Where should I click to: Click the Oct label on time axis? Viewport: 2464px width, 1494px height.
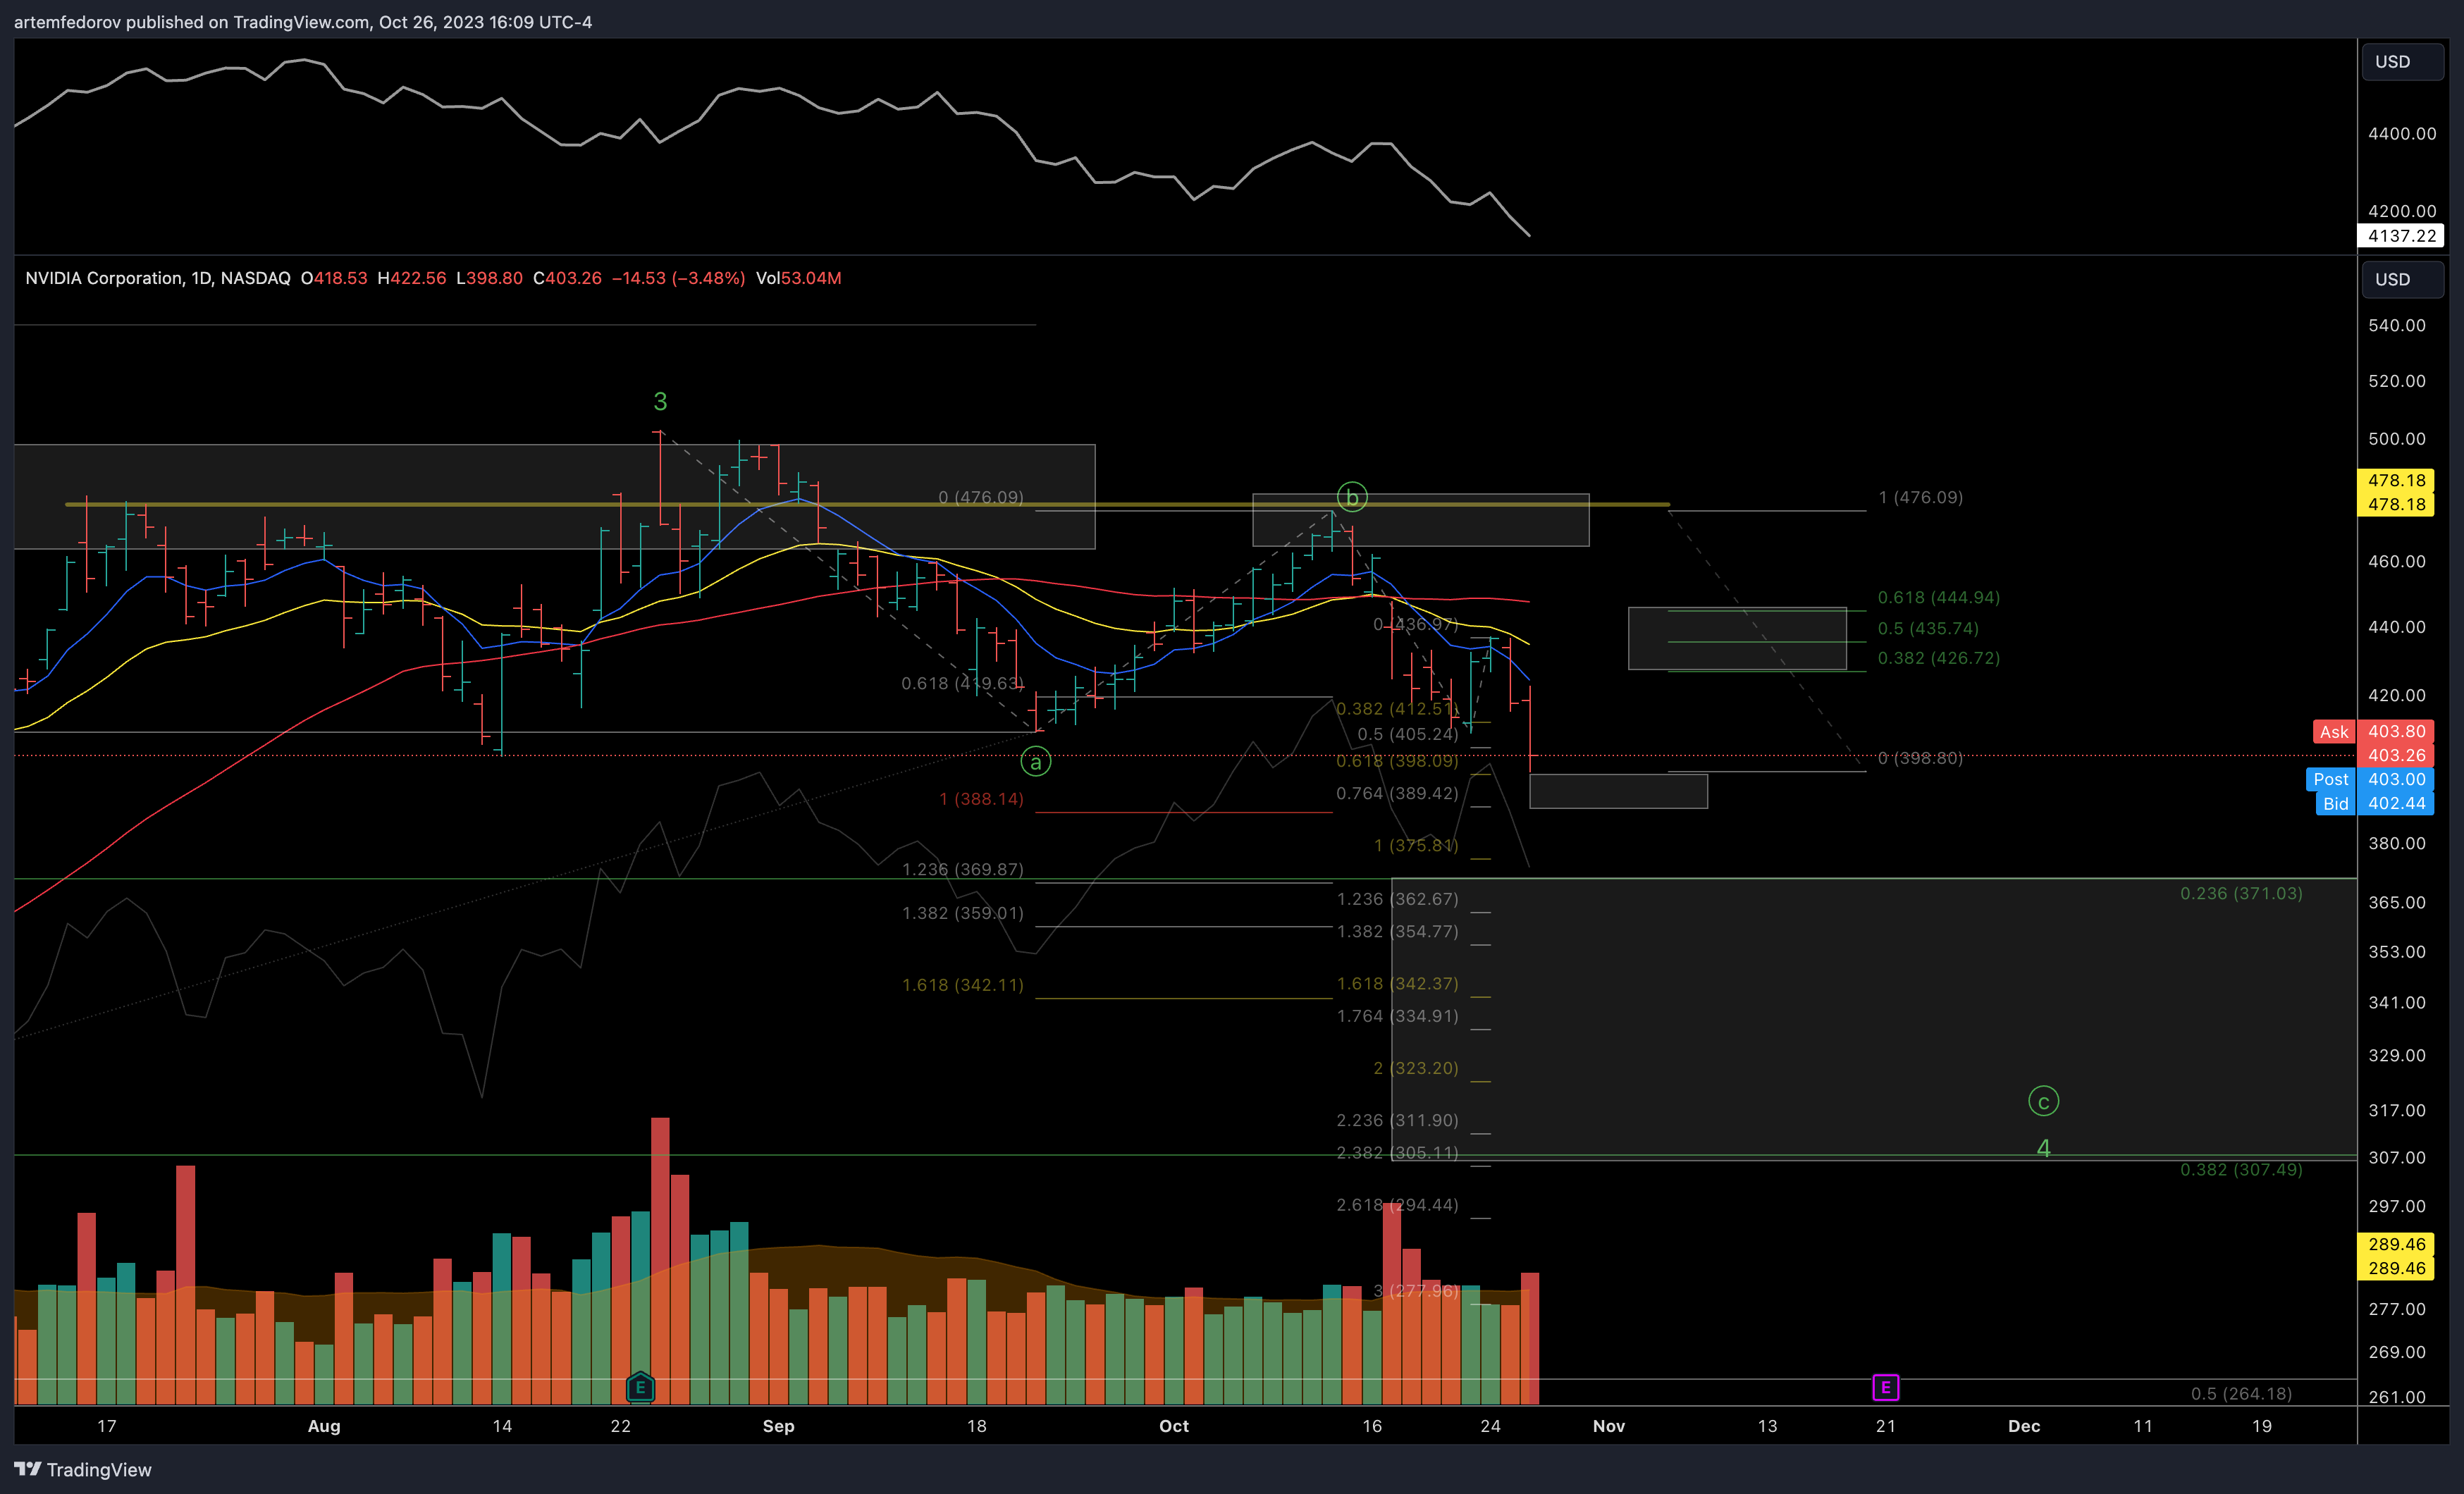(x=1173, y=1426)
